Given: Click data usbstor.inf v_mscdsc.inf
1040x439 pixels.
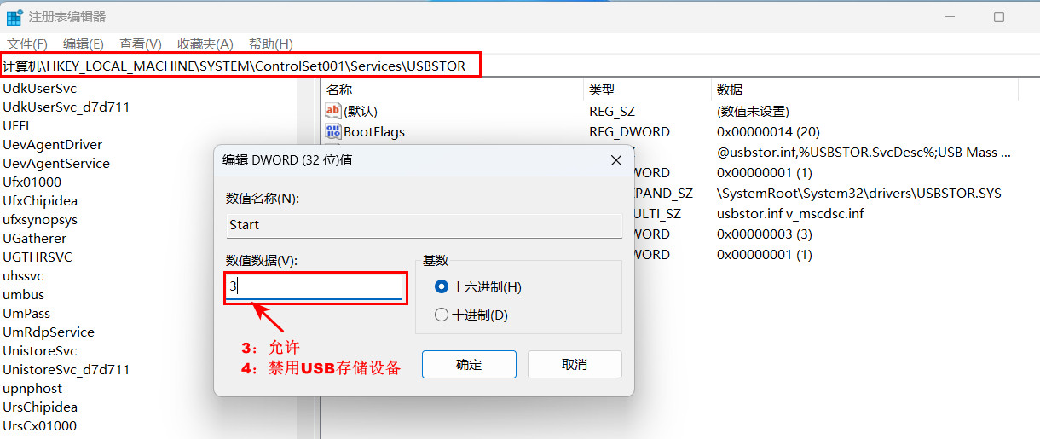Looking at the screenshot, I should pos(790,213).
